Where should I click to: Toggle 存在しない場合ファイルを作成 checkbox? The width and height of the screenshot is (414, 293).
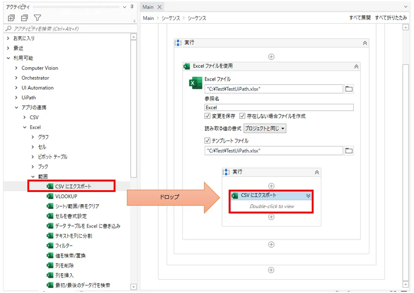[x=242, y=116]
